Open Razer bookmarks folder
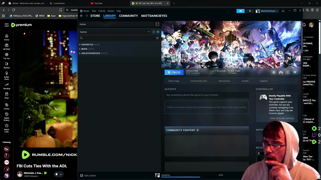 tap(52, 16)
